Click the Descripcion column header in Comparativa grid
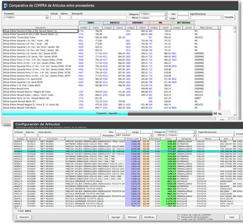Viewport: 243px width, 224px height. tap(40, 28)
